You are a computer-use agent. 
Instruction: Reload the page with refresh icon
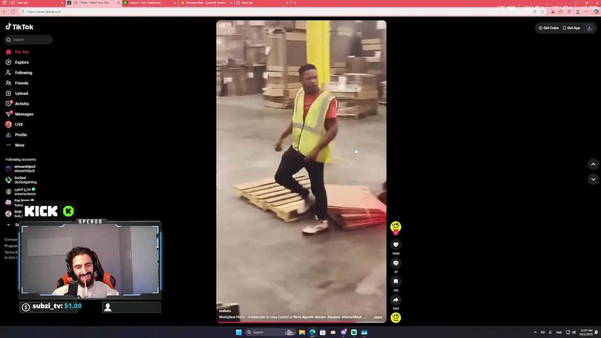pos(13,12)
